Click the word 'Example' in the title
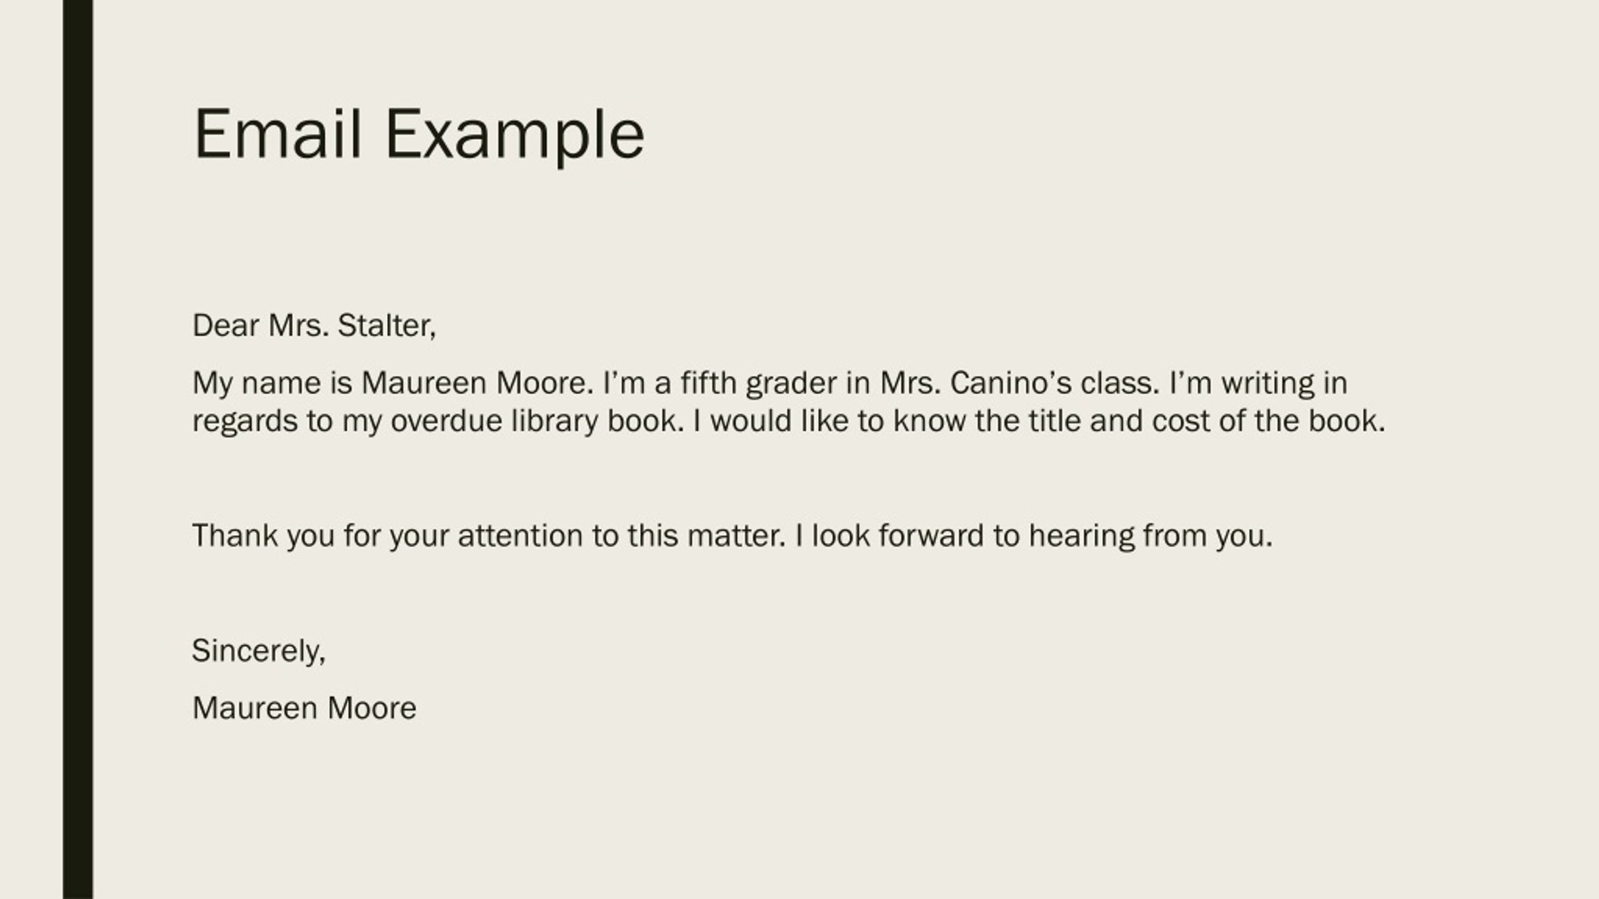Viewport: 1599px width, 899px height. point(515,136)
